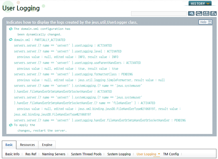
Task: Go to System Thread Pools
Action: coord(86,154)
